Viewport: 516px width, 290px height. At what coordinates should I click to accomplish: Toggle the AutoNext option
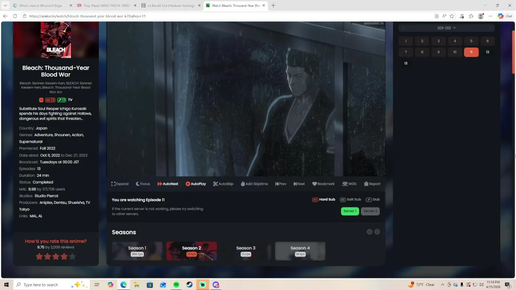(x=168, y=184)
